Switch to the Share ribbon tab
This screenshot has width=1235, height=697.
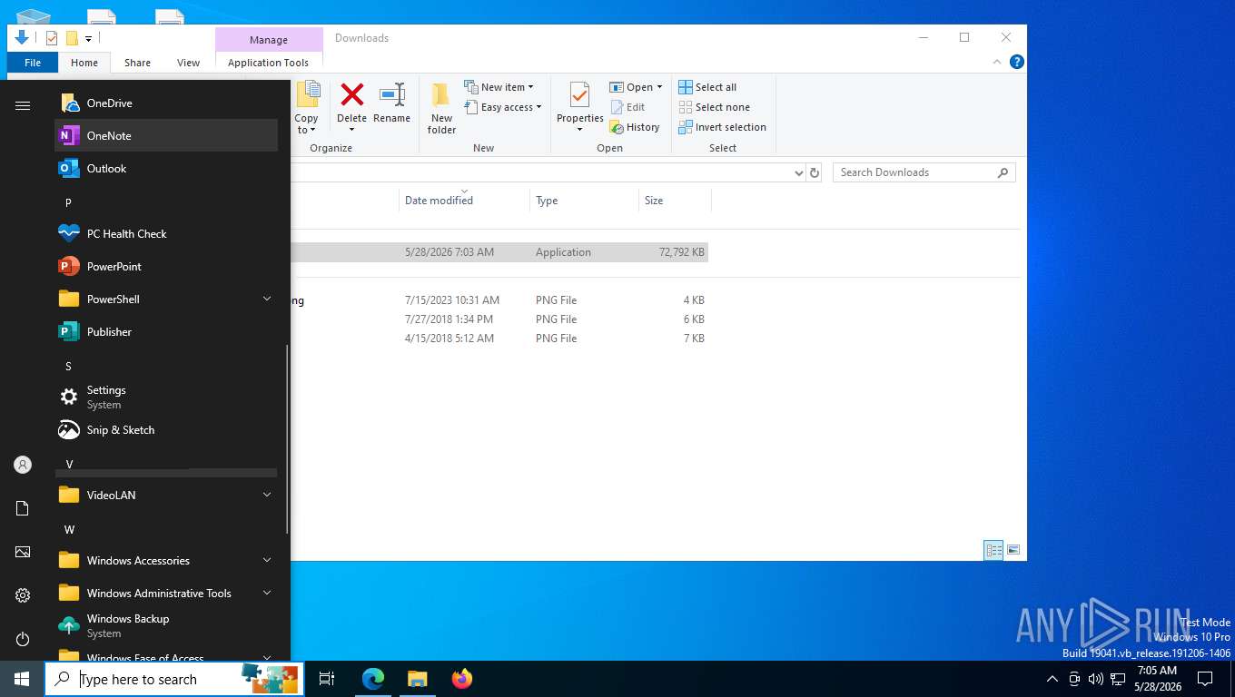[138, 63]
